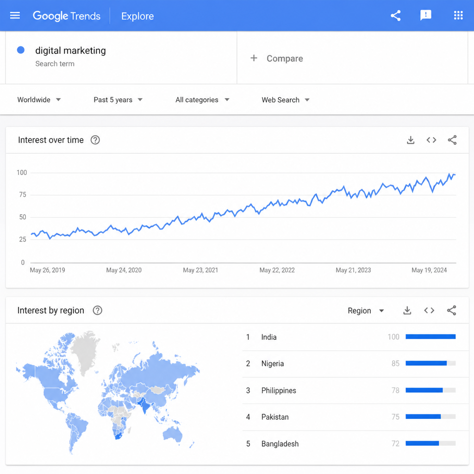Click the Interest over time heading

point(51,140)
